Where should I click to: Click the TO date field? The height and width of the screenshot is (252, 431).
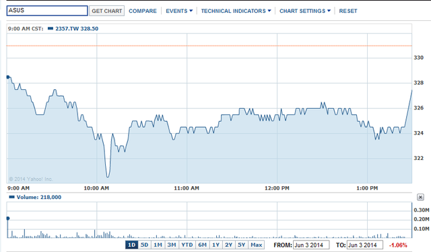365,245
